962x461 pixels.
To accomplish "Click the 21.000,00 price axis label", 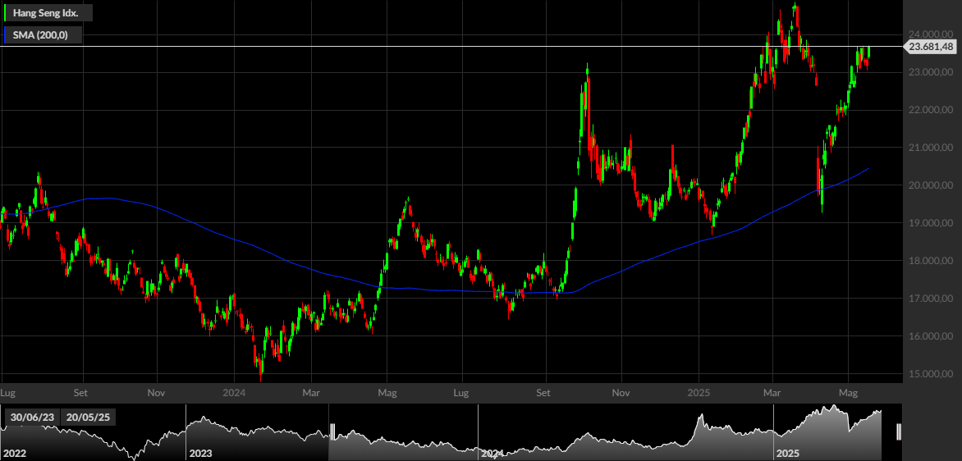I will coord(932,148).
